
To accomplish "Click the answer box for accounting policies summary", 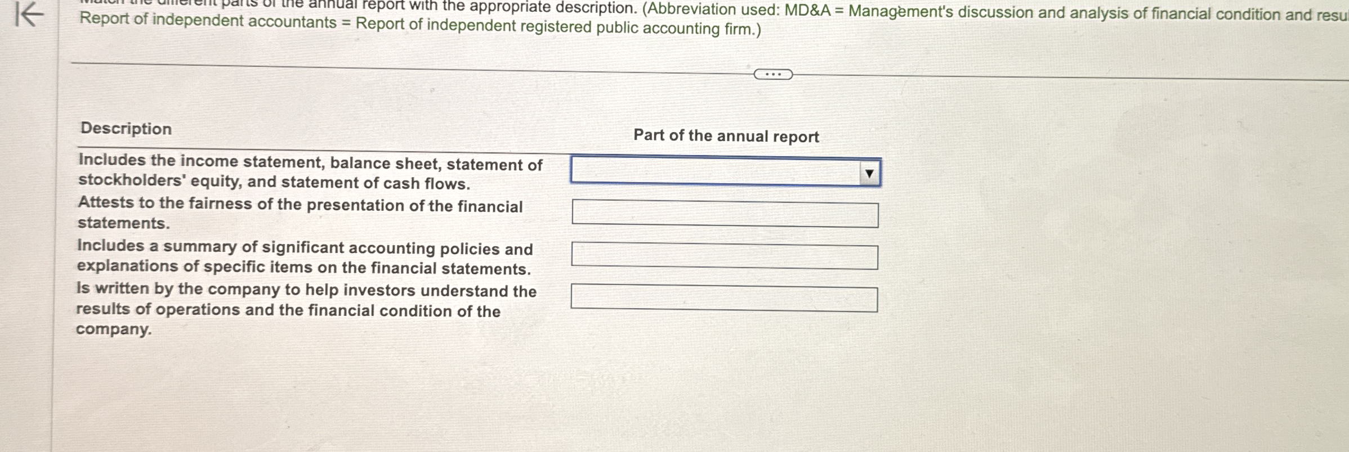I will (725, 256).
